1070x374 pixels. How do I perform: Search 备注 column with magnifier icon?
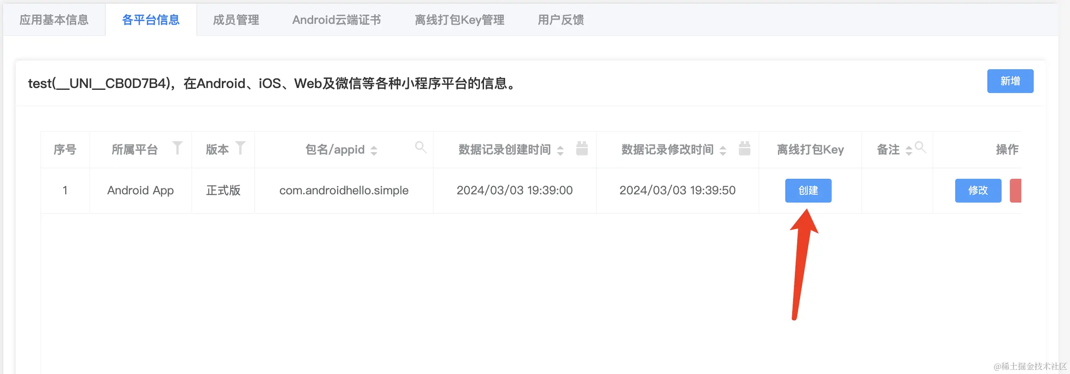pos(920,147)
